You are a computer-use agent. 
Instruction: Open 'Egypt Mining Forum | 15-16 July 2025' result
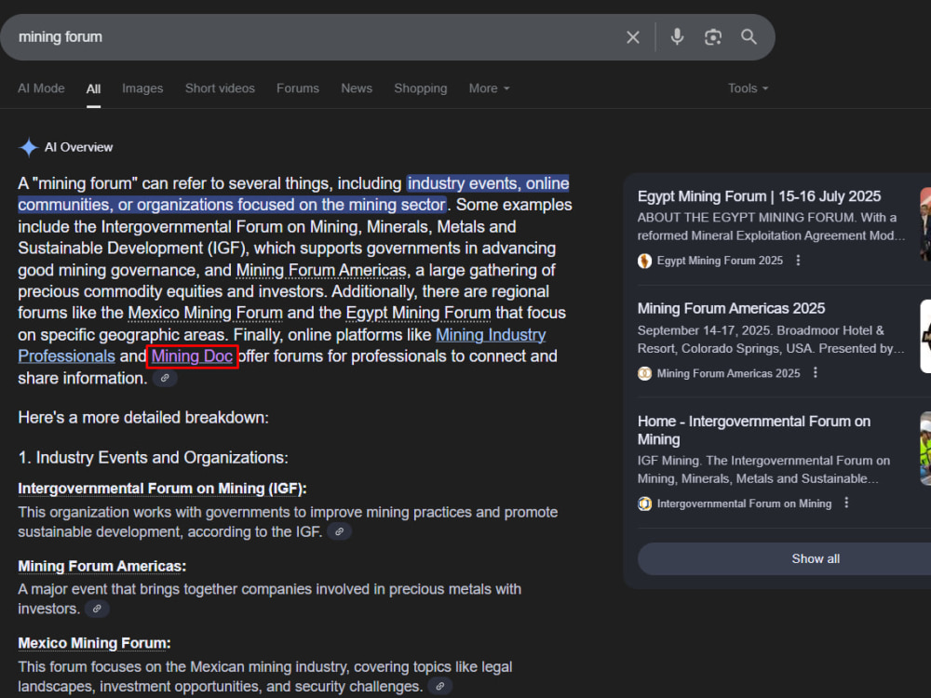(759, 196)
